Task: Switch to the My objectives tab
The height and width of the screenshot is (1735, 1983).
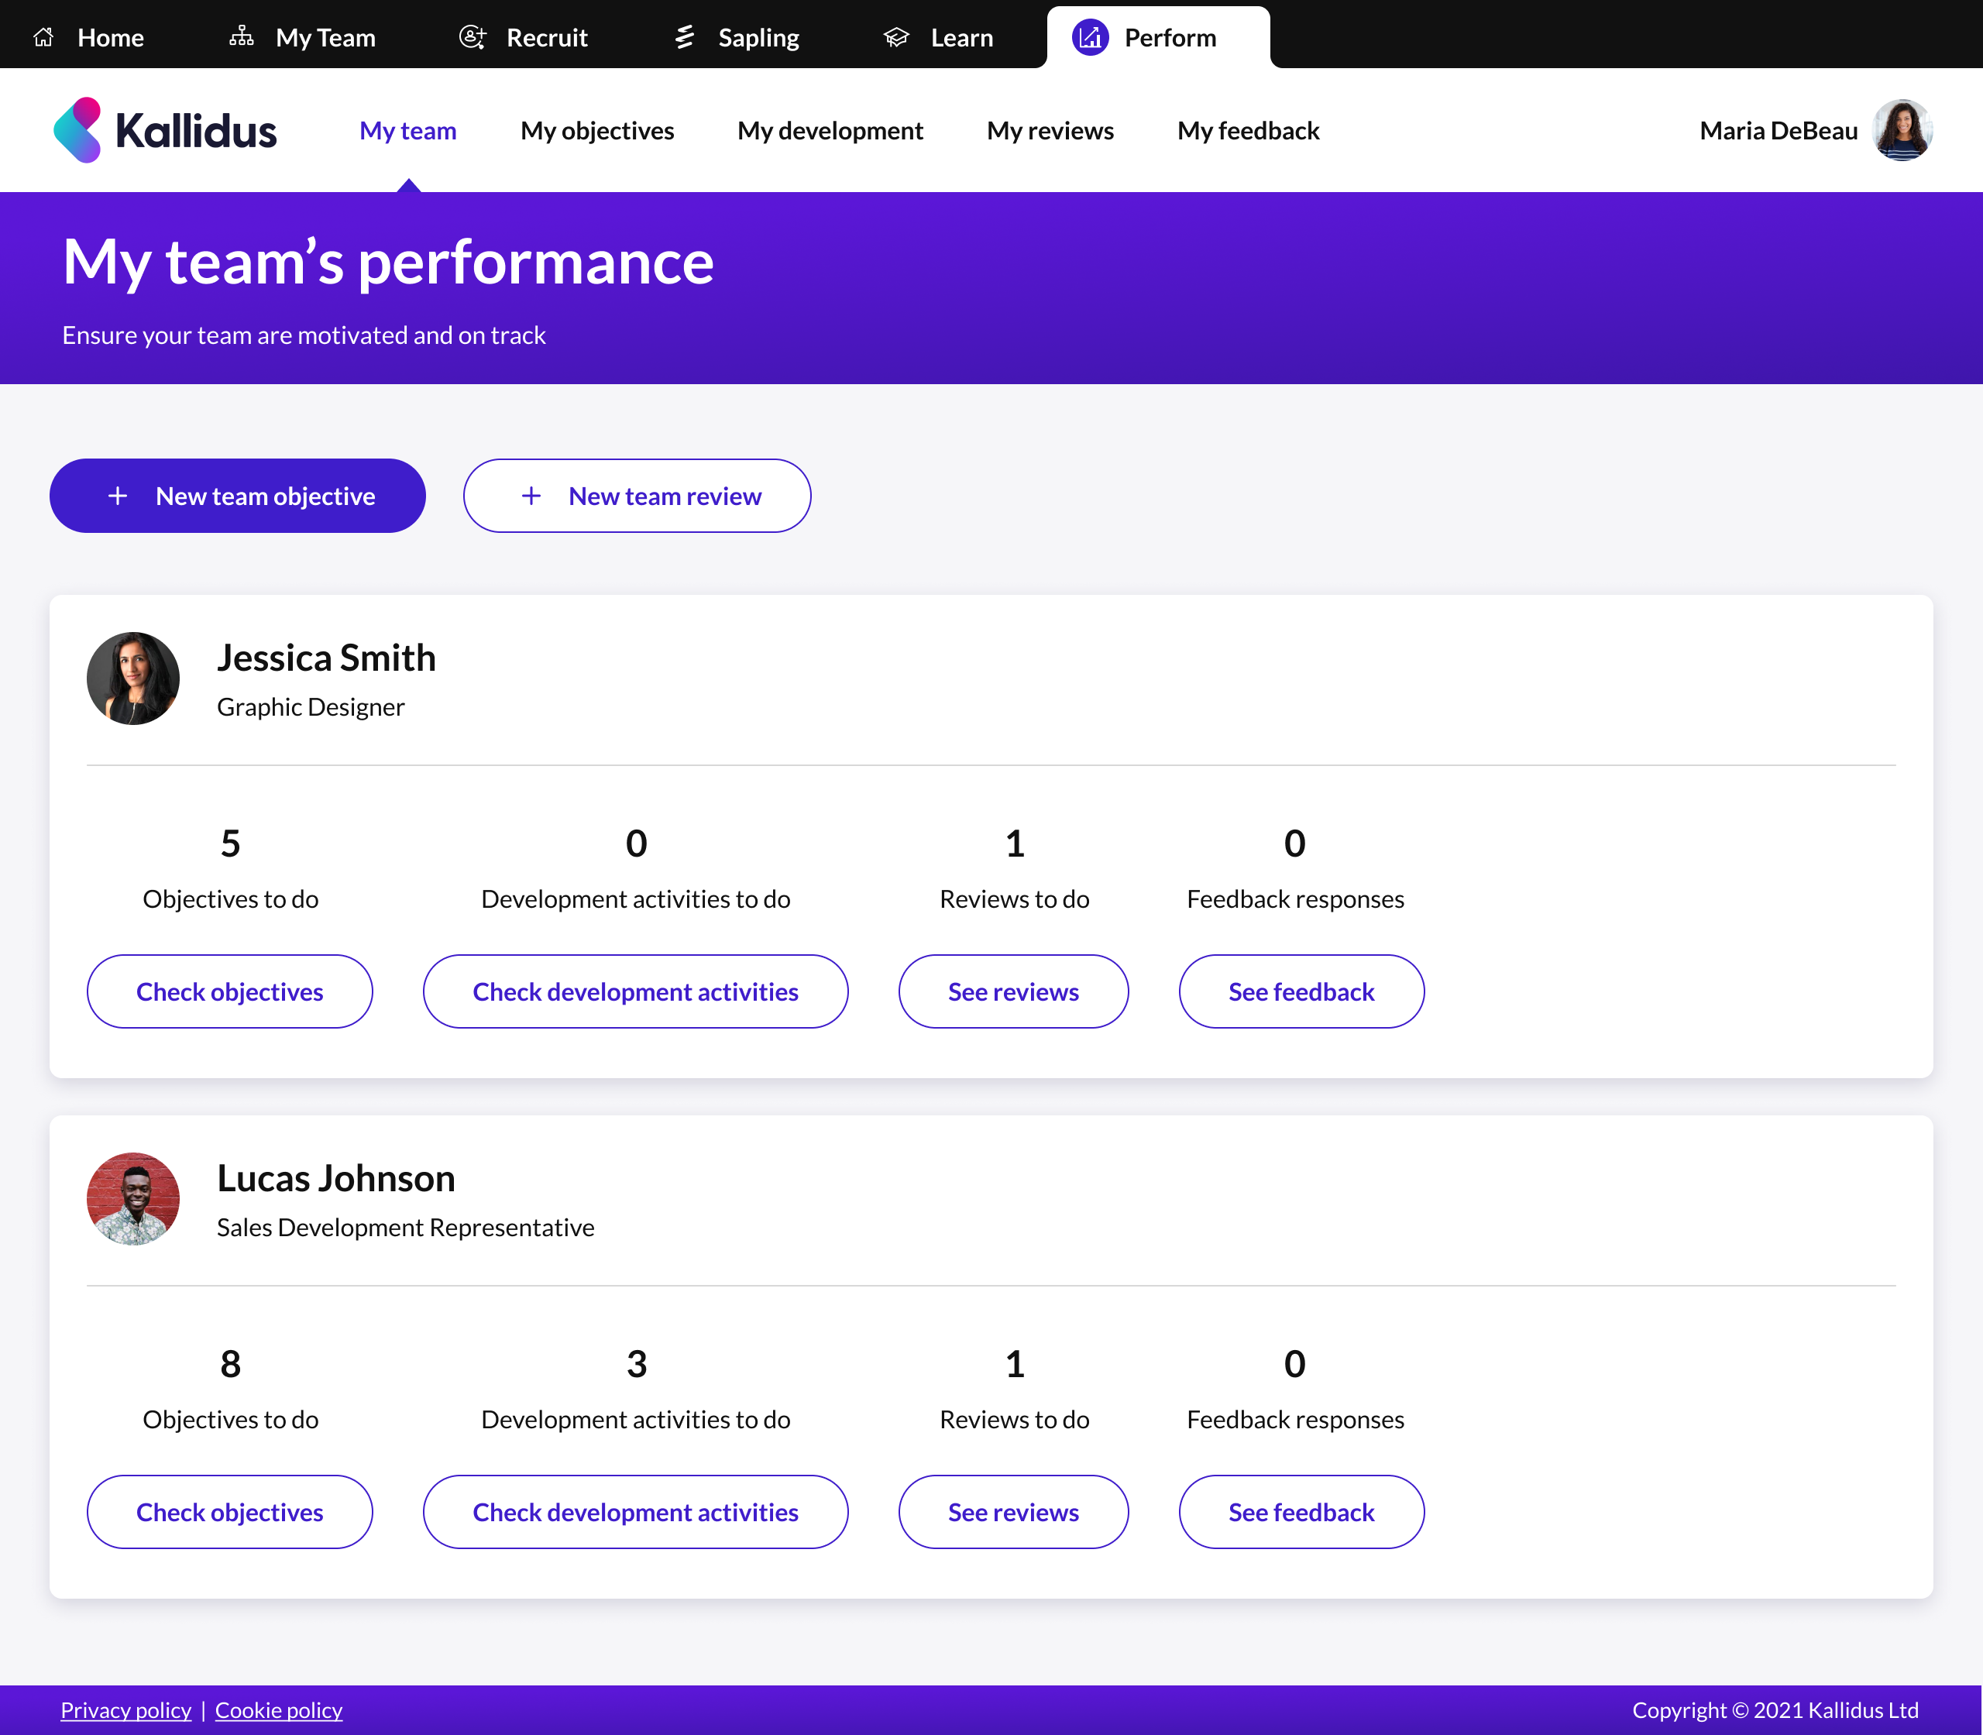Action: (x=596, y=130)
